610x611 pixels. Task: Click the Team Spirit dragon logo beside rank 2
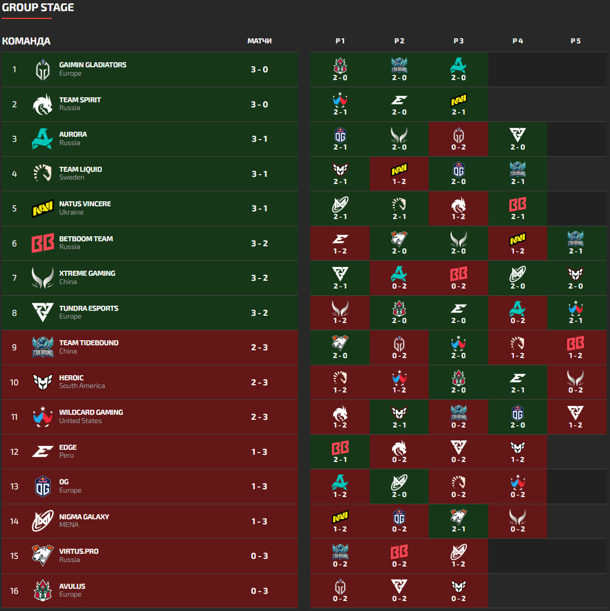(x=43, y=105)
